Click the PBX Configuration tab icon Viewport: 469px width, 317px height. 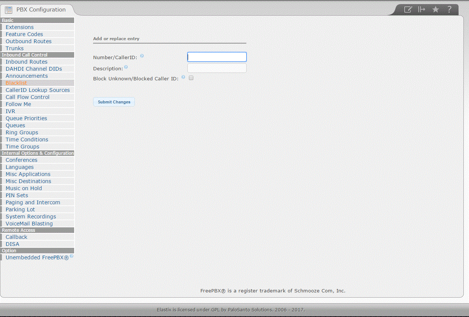pos(9,10)
